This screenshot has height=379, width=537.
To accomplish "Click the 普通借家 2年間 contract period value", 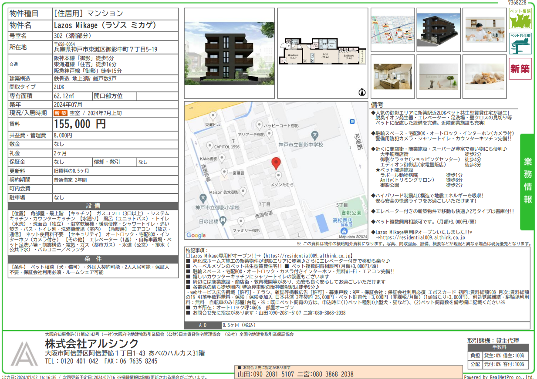I will [x=70, y=179].
